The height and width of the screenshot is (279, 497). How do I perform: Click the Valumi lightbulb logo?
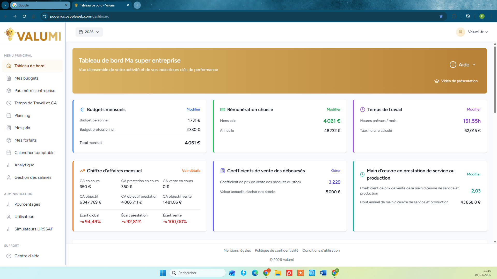pos(10,34)
